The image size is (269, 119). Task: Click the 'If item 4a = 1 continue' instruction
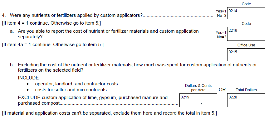(x=53, y=45)
